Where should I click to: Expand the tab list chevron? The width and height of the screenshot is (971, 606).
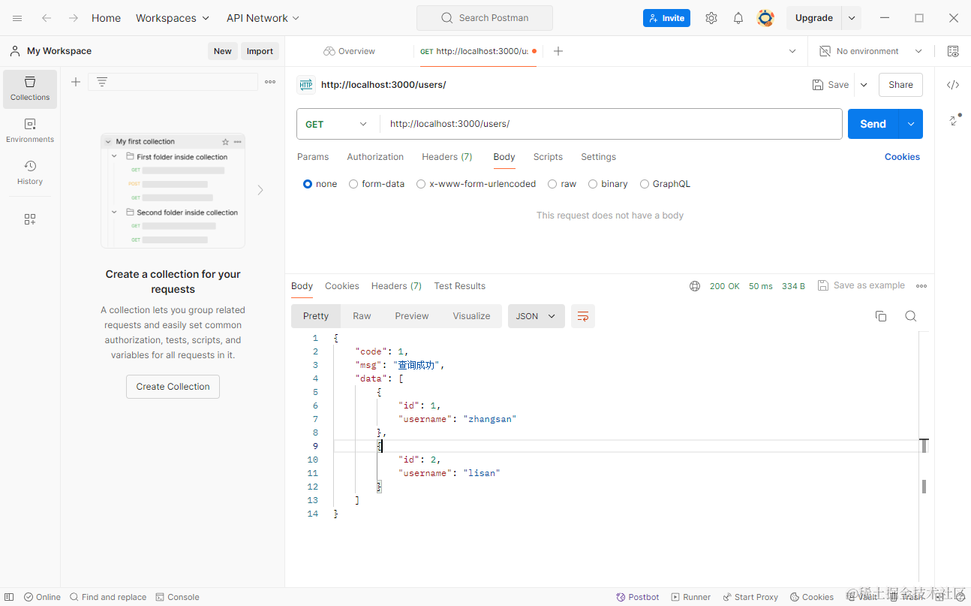pos(792,51)
